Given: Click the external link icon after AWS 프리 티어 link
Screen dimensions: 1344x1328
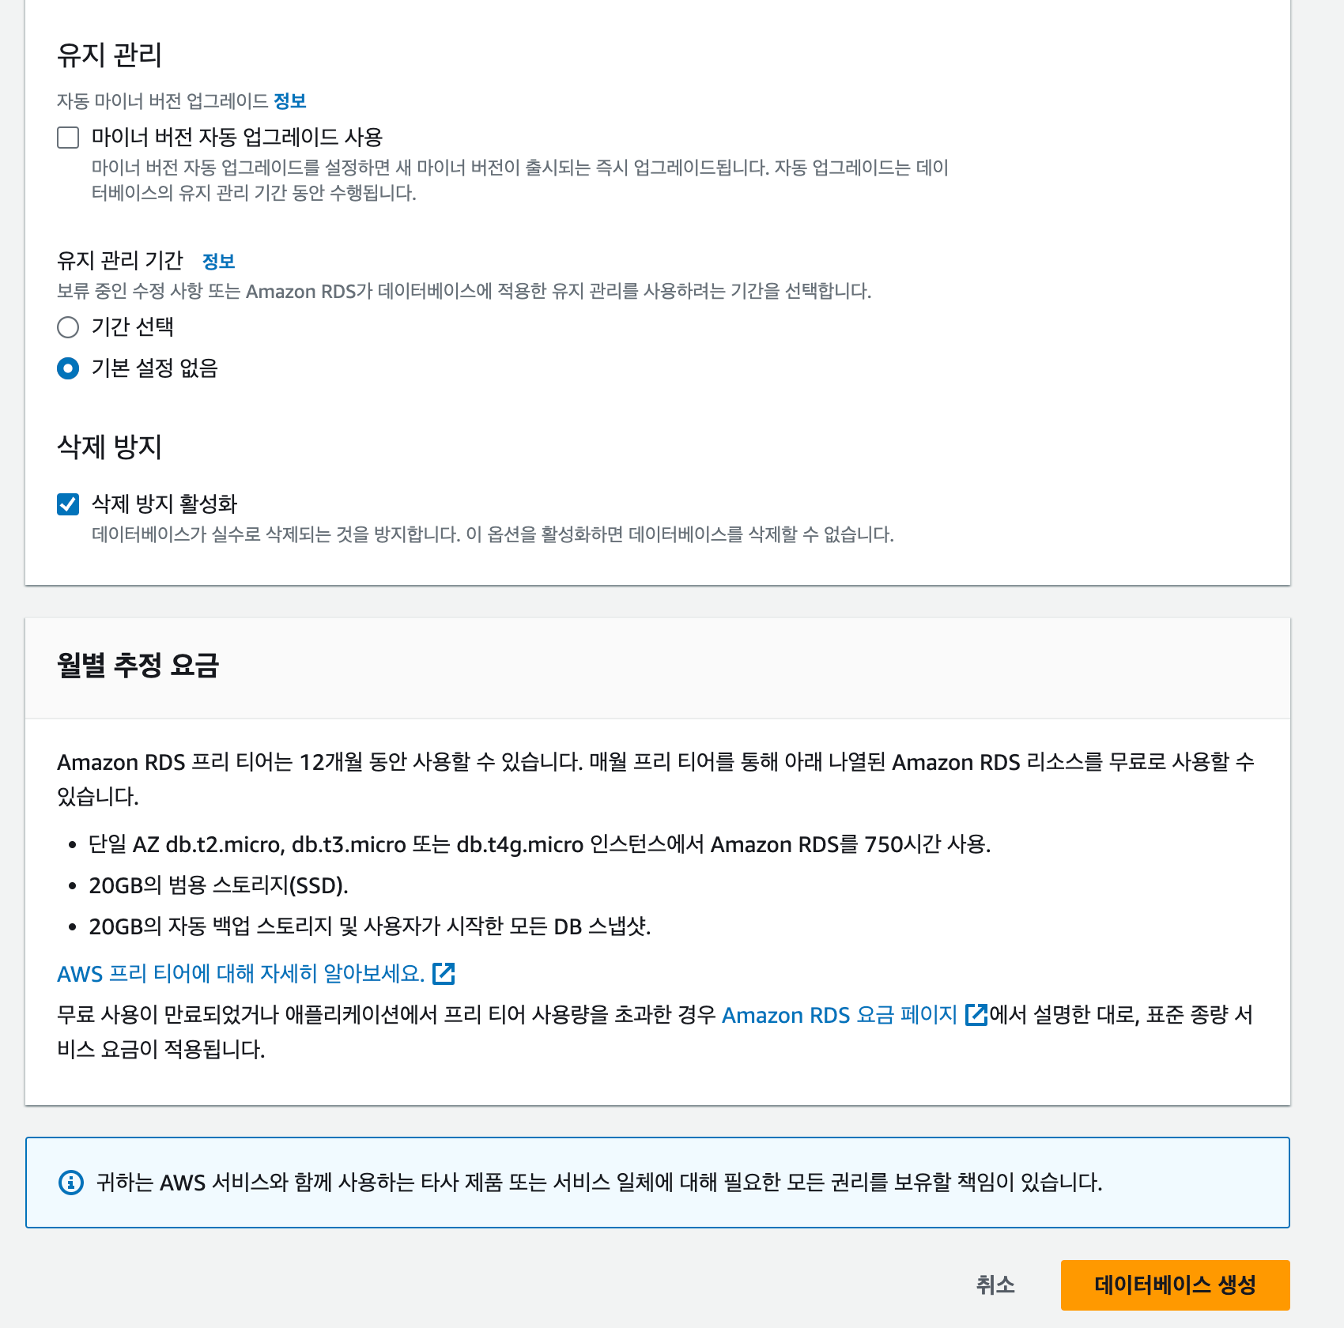Looking at the screenshot, I should click(x=444, y=974).
